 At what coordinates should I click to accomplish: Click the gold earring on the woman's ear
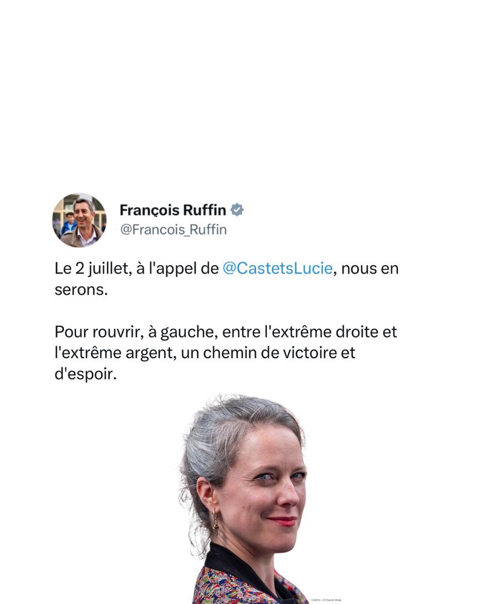[x=216, y=524]
